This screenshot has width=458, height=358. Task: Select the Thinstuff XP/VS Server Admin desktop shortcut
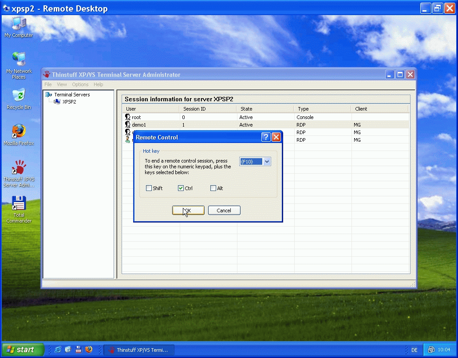tap(19, 174)
